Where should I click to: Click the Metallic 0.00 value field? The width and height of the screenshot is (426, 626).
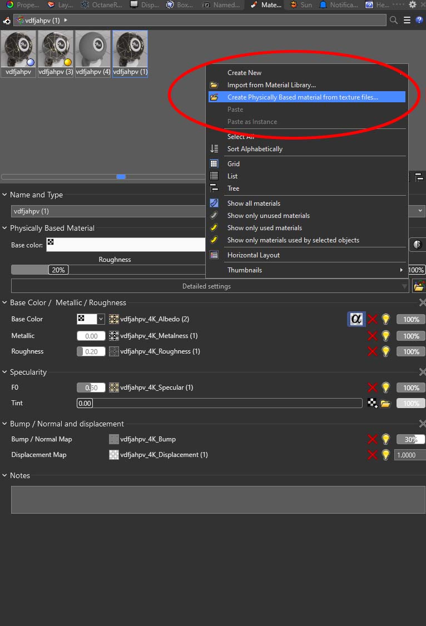coord(91,336)
